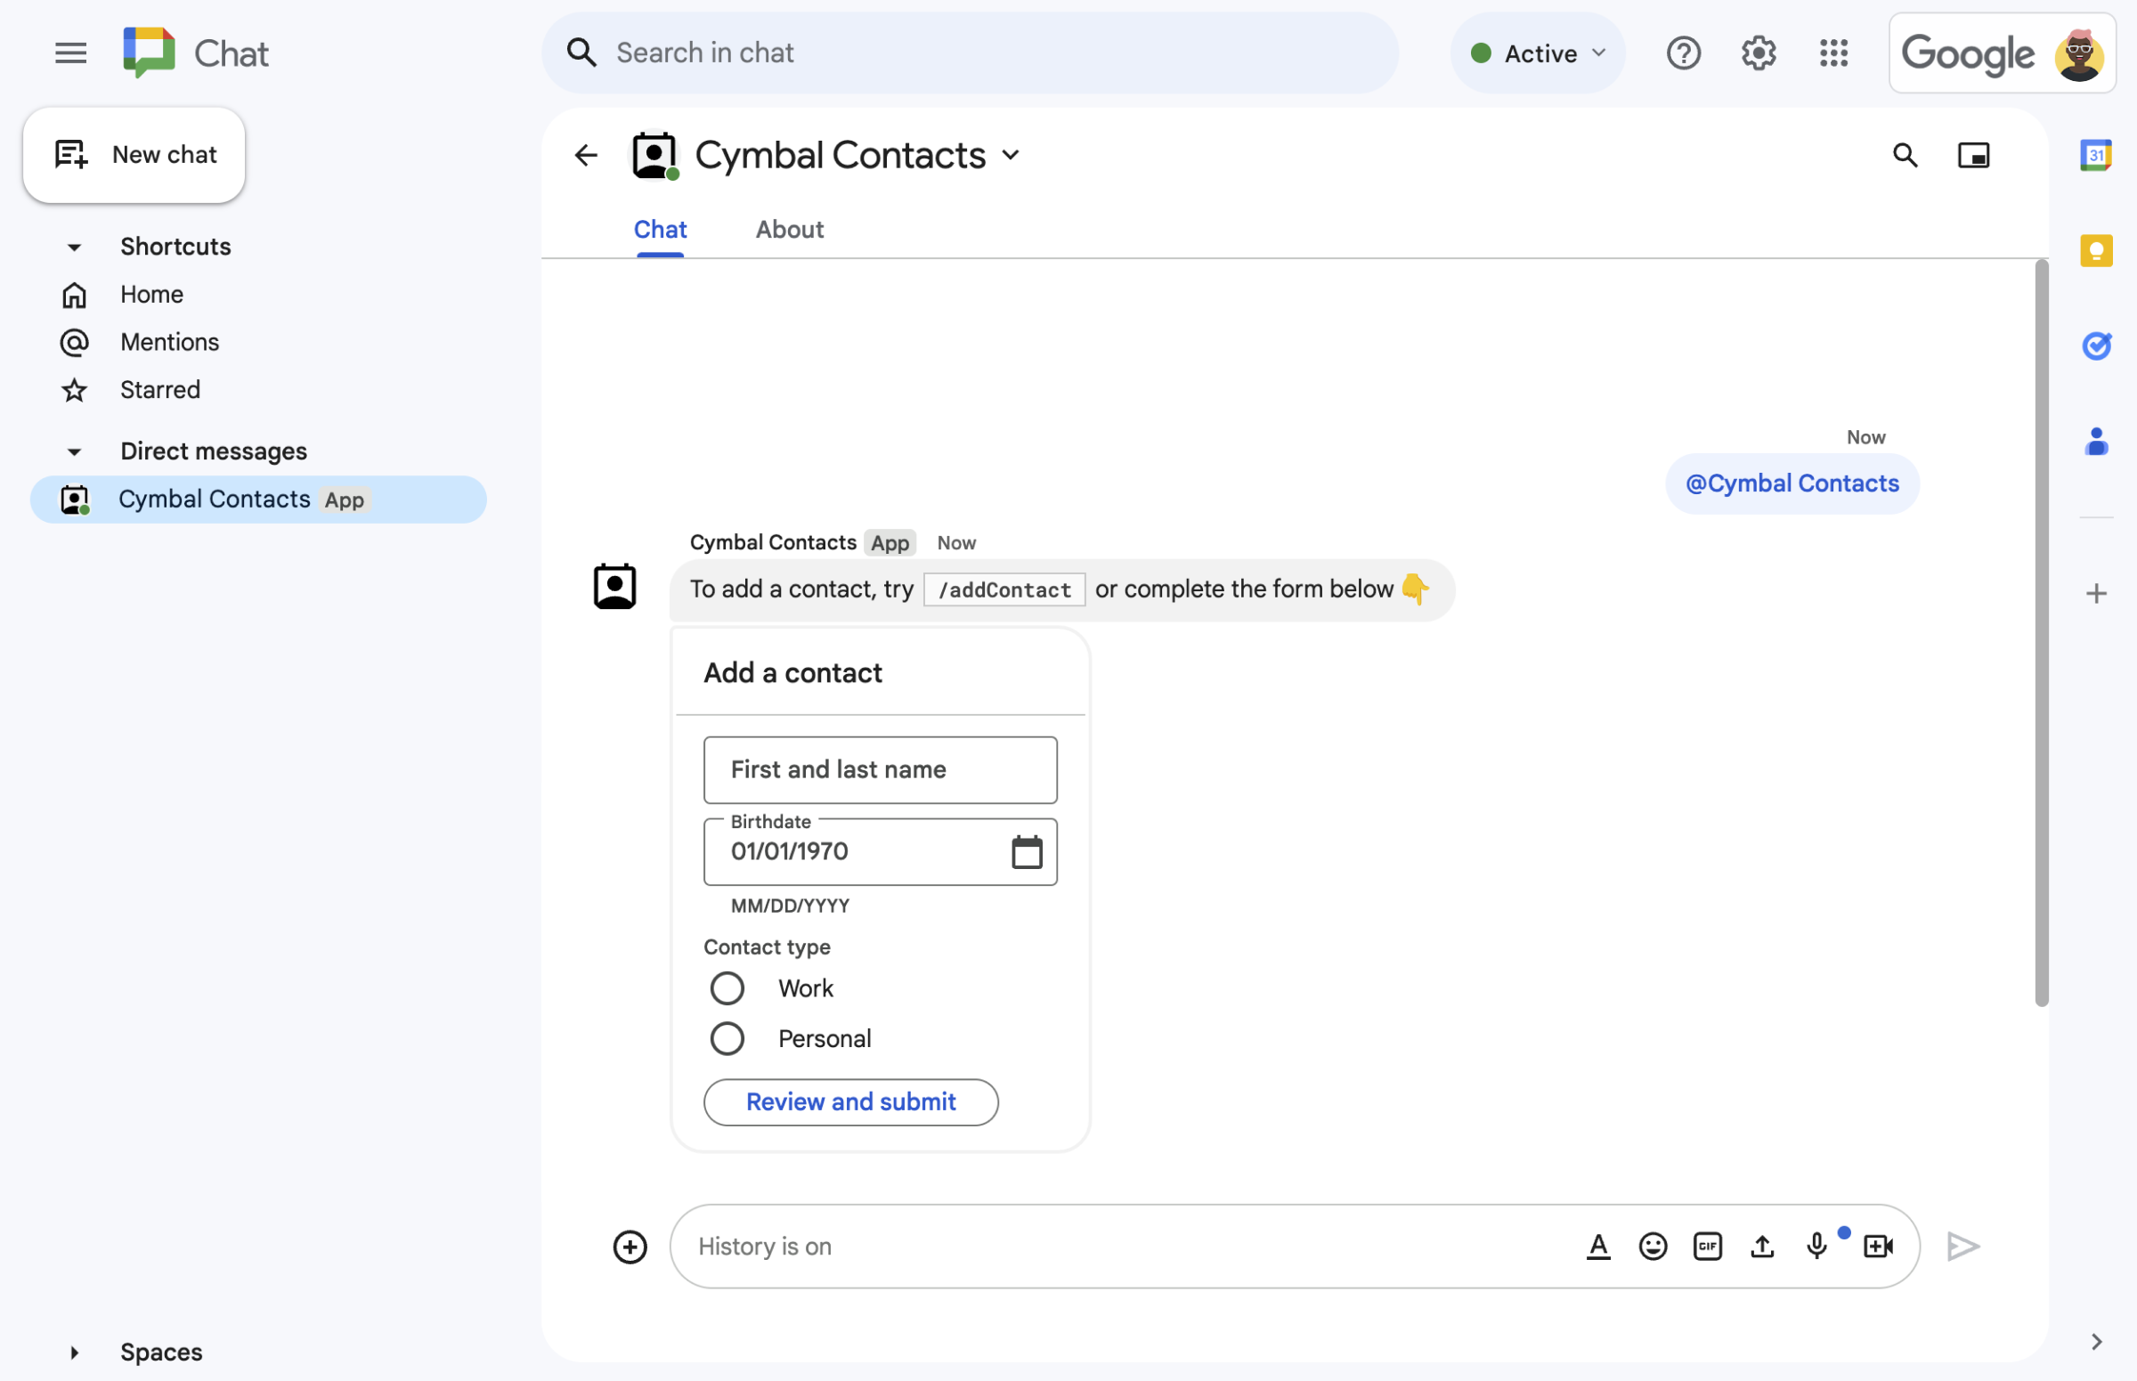This screenshot has height=1381, width=2137.
Task: Click the attach file upload icon
Action: click(x=1761, y=1246)
